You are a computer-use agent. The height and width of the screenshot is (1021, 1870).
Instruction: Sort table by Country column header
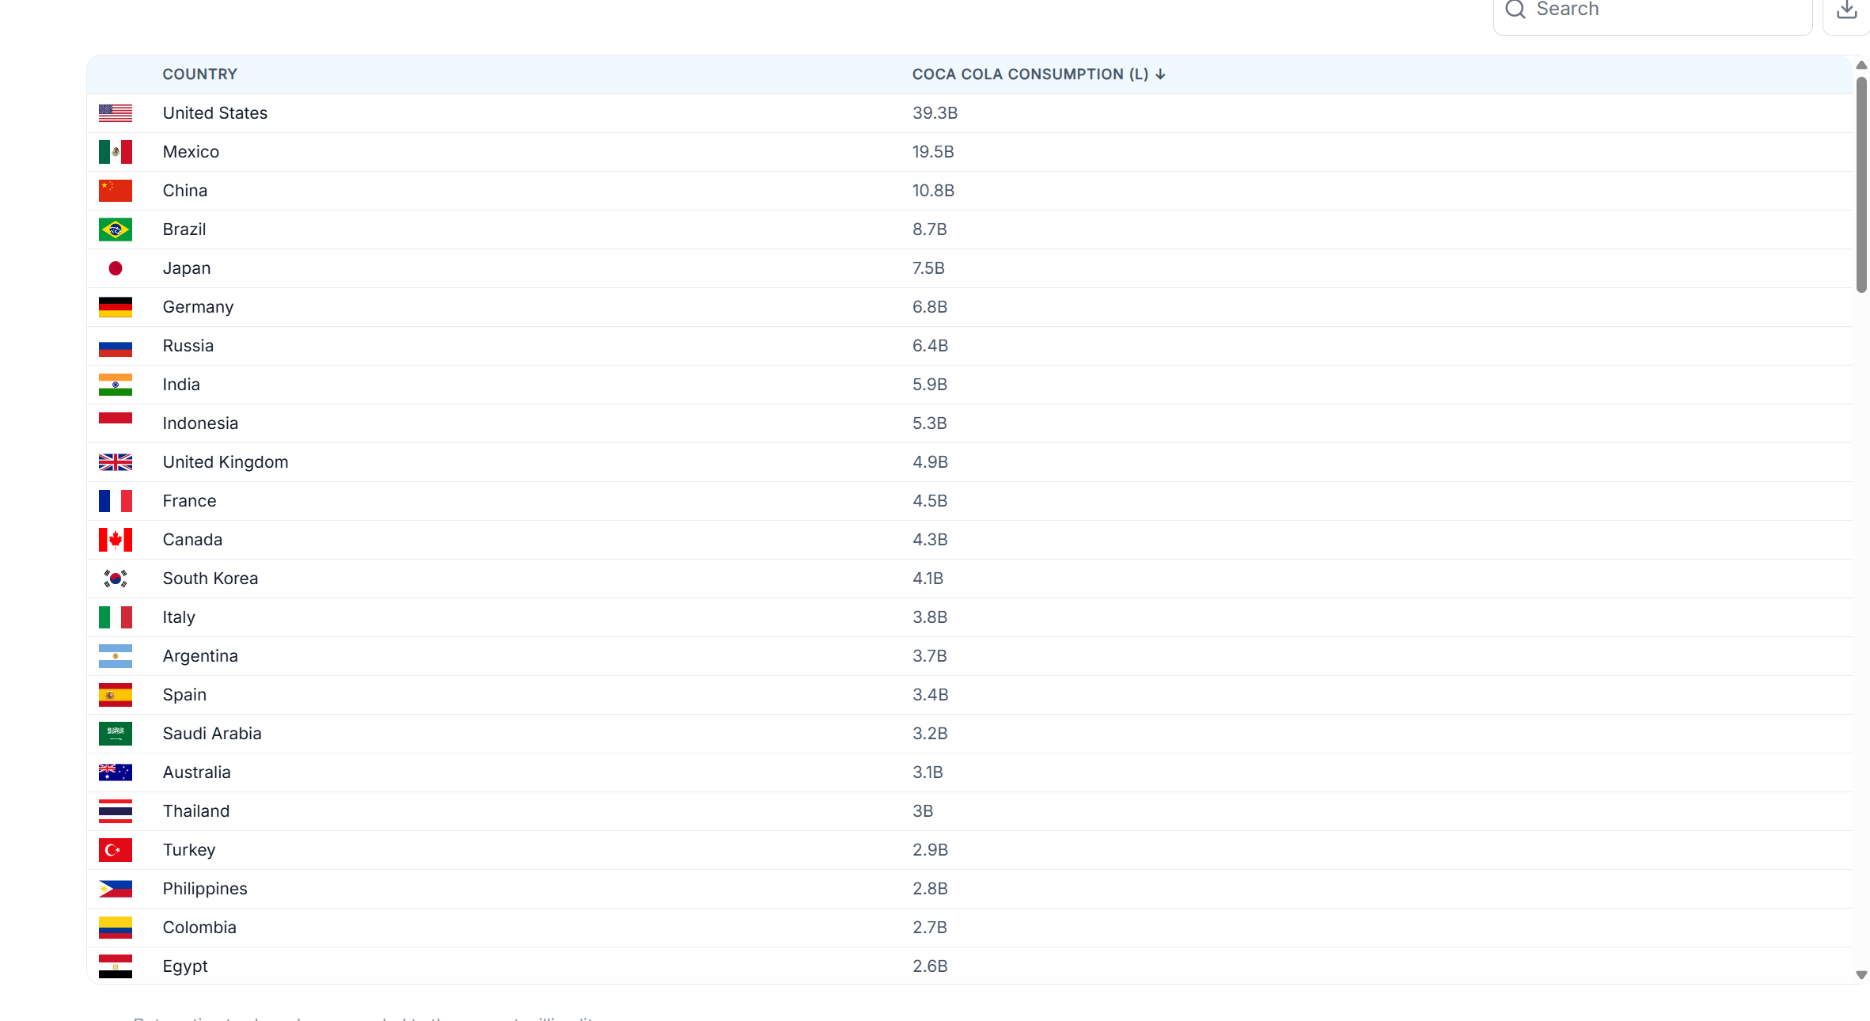[199, 74]
